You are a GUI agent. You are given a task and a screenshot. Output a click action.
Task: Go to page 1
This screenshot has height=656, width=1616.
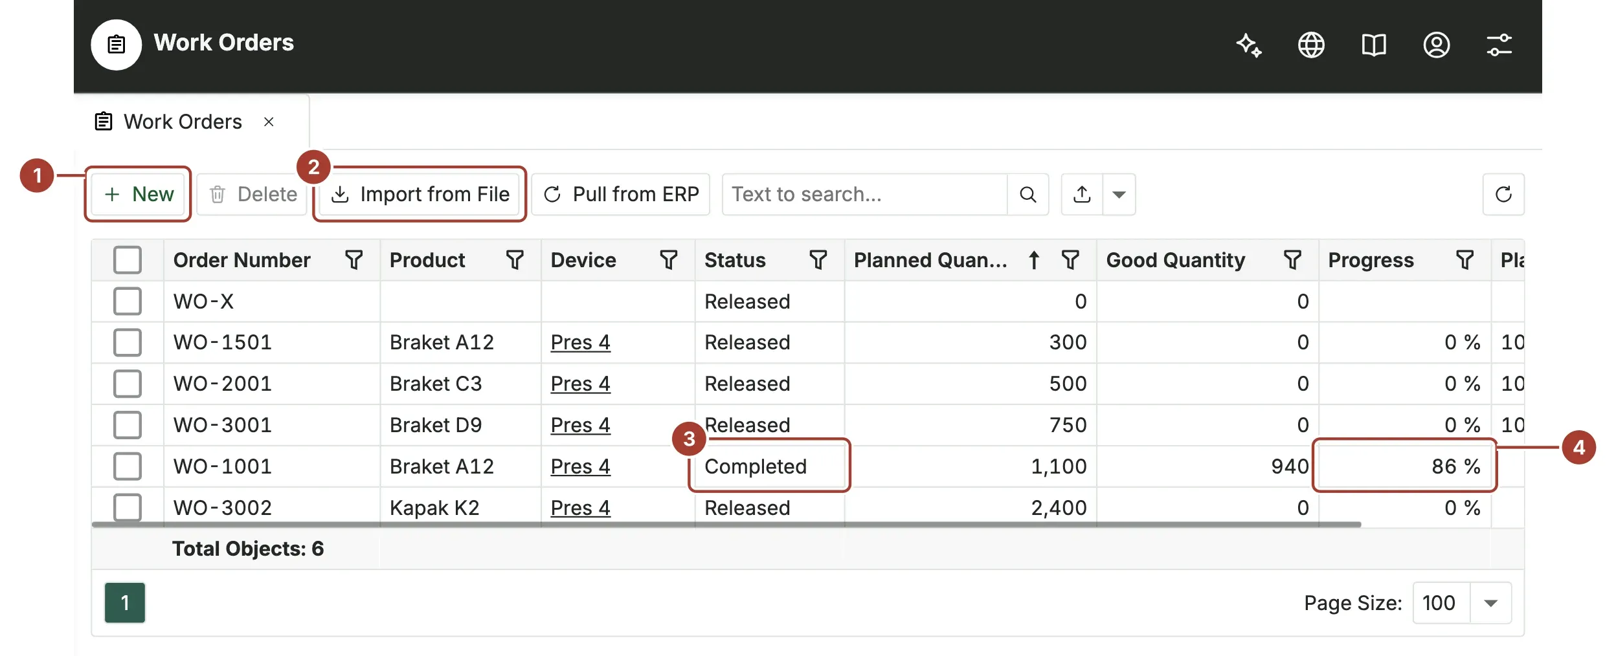pos(125,603)
